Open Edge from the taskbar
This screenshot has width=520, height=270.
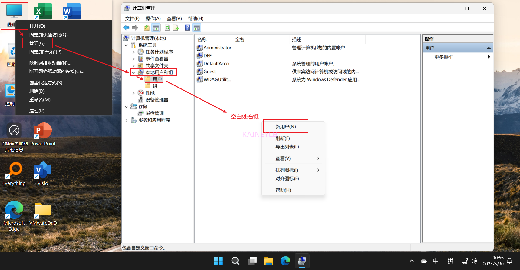coord(285,261)
